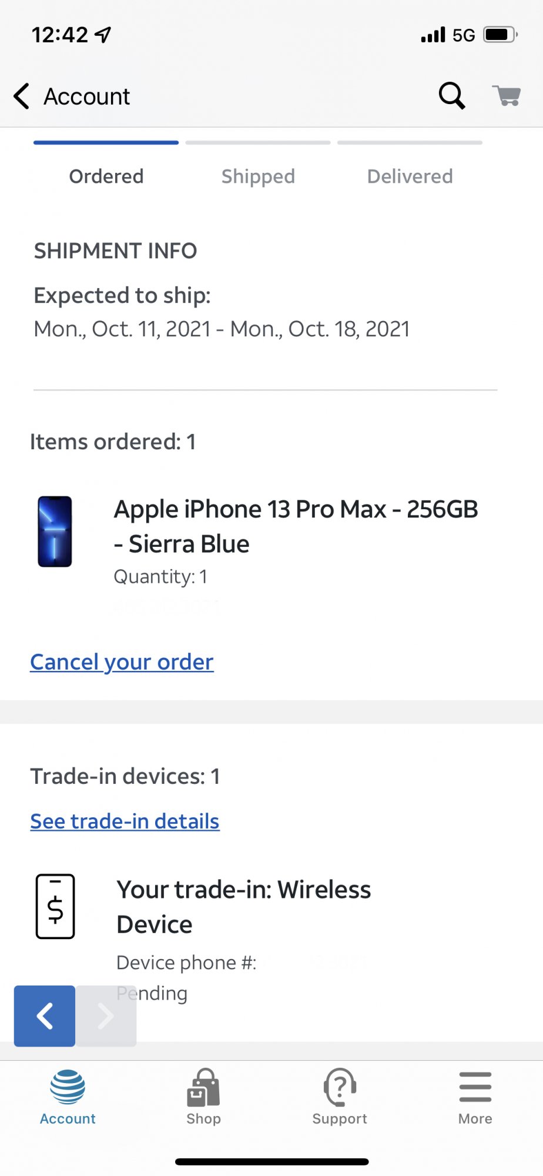Screen dimensions: 543x1176
Task: Open the Support tab with headset icon
Action: point(340,1087)
